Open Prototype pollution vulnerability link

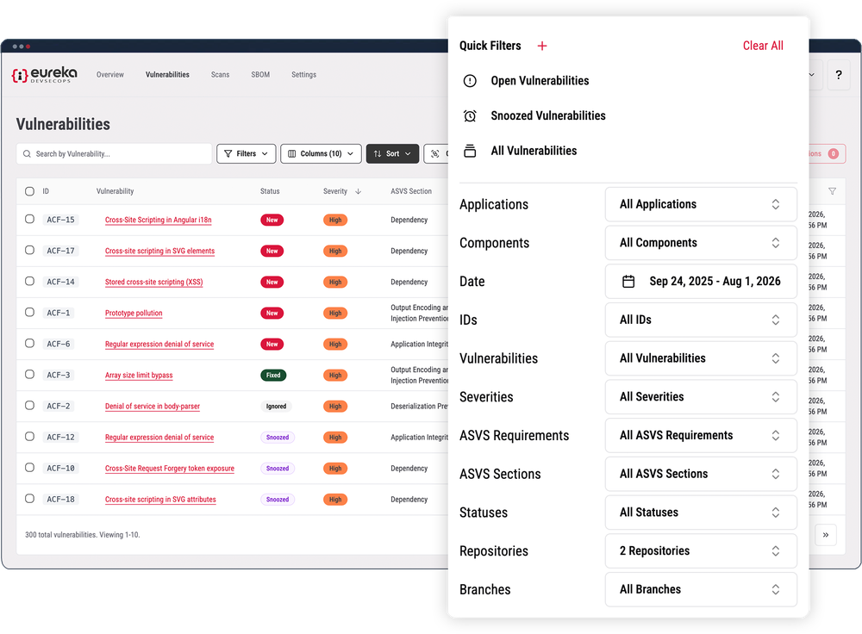click(x=134, y=314)
